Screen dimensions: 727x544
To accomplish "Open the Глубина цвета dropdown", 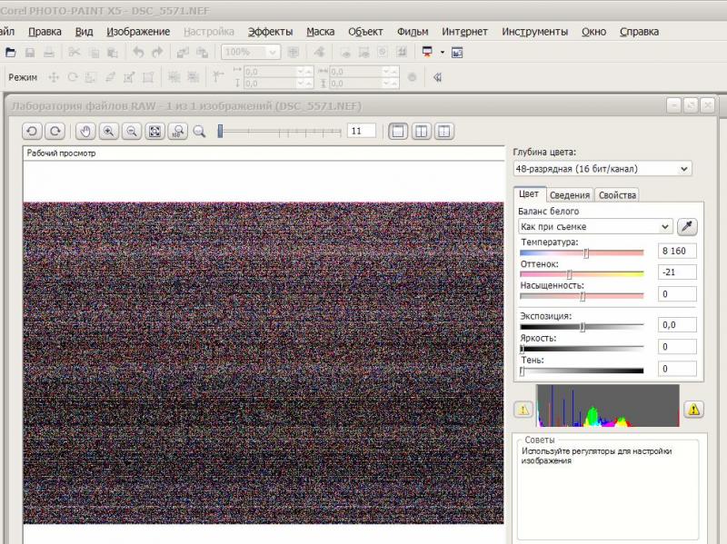I will pyautogui.click(x=603, y=169).
